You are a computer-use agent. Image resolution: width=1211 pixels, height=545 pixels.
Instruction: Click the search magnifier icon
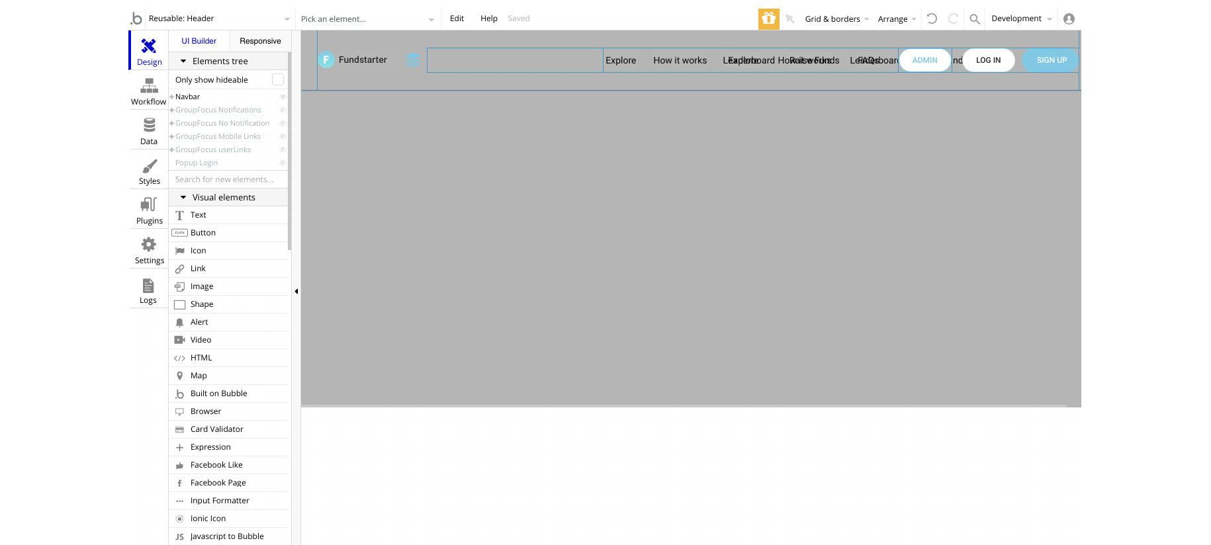coord(974,19)
